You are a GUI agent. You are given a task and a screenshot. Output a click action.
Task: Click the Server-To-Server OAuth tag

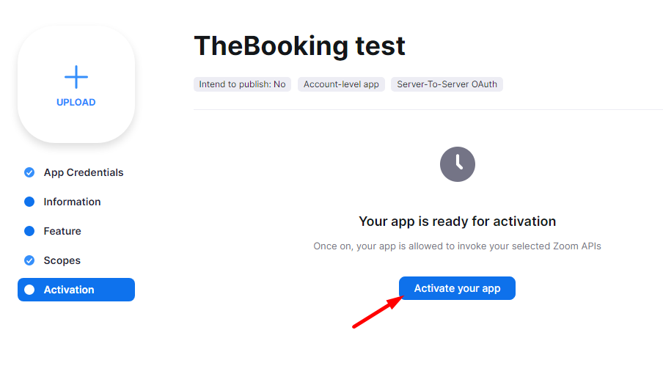(447, 84)
